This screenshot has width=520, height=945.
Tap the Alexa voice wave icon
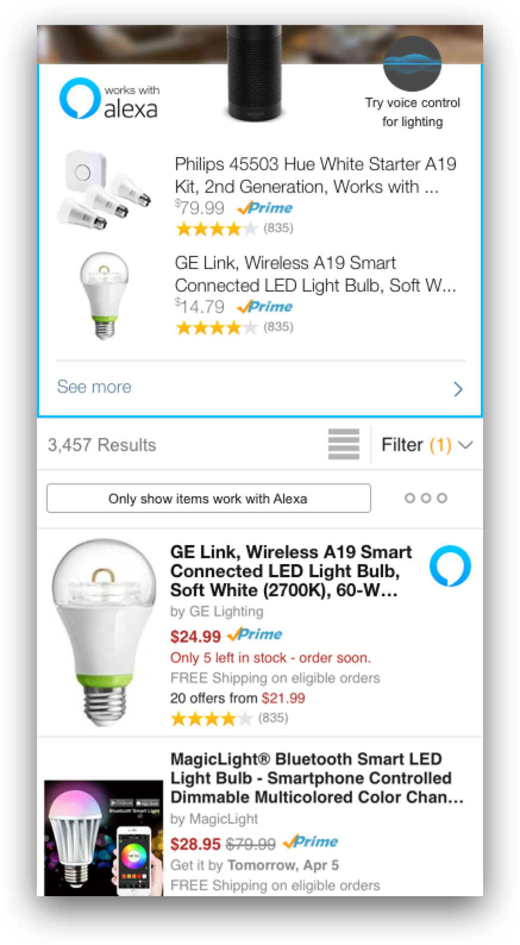click(x=412, y=63)
